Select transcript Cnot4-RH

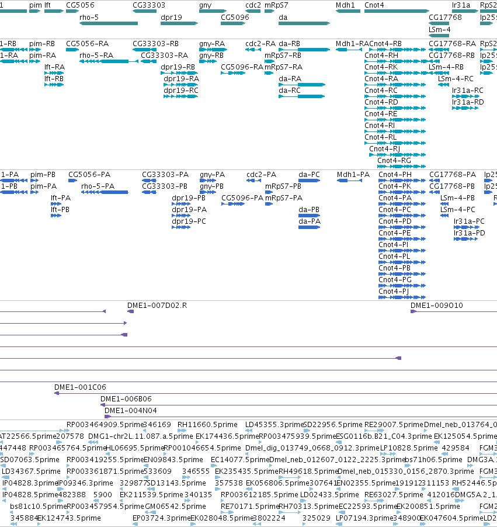[x=381, y=56]
